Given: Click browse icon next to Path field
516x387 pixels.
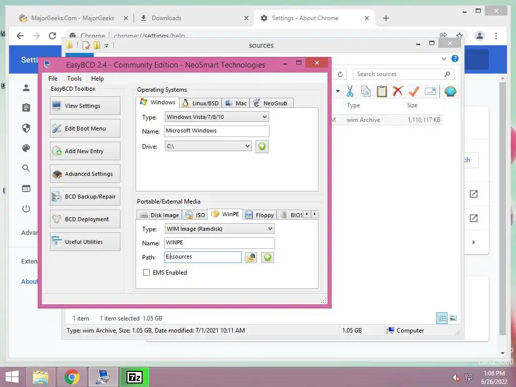Looking at the screenshot, I should coord(251,257).
